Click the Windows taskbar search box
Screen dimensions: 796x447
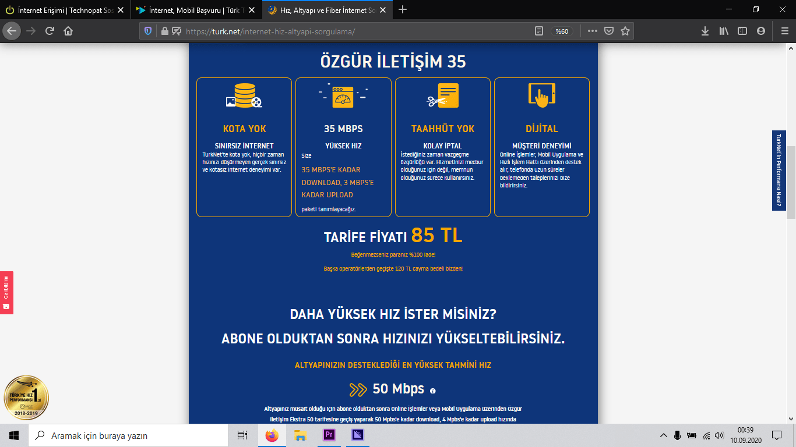[x=128, y=435]
